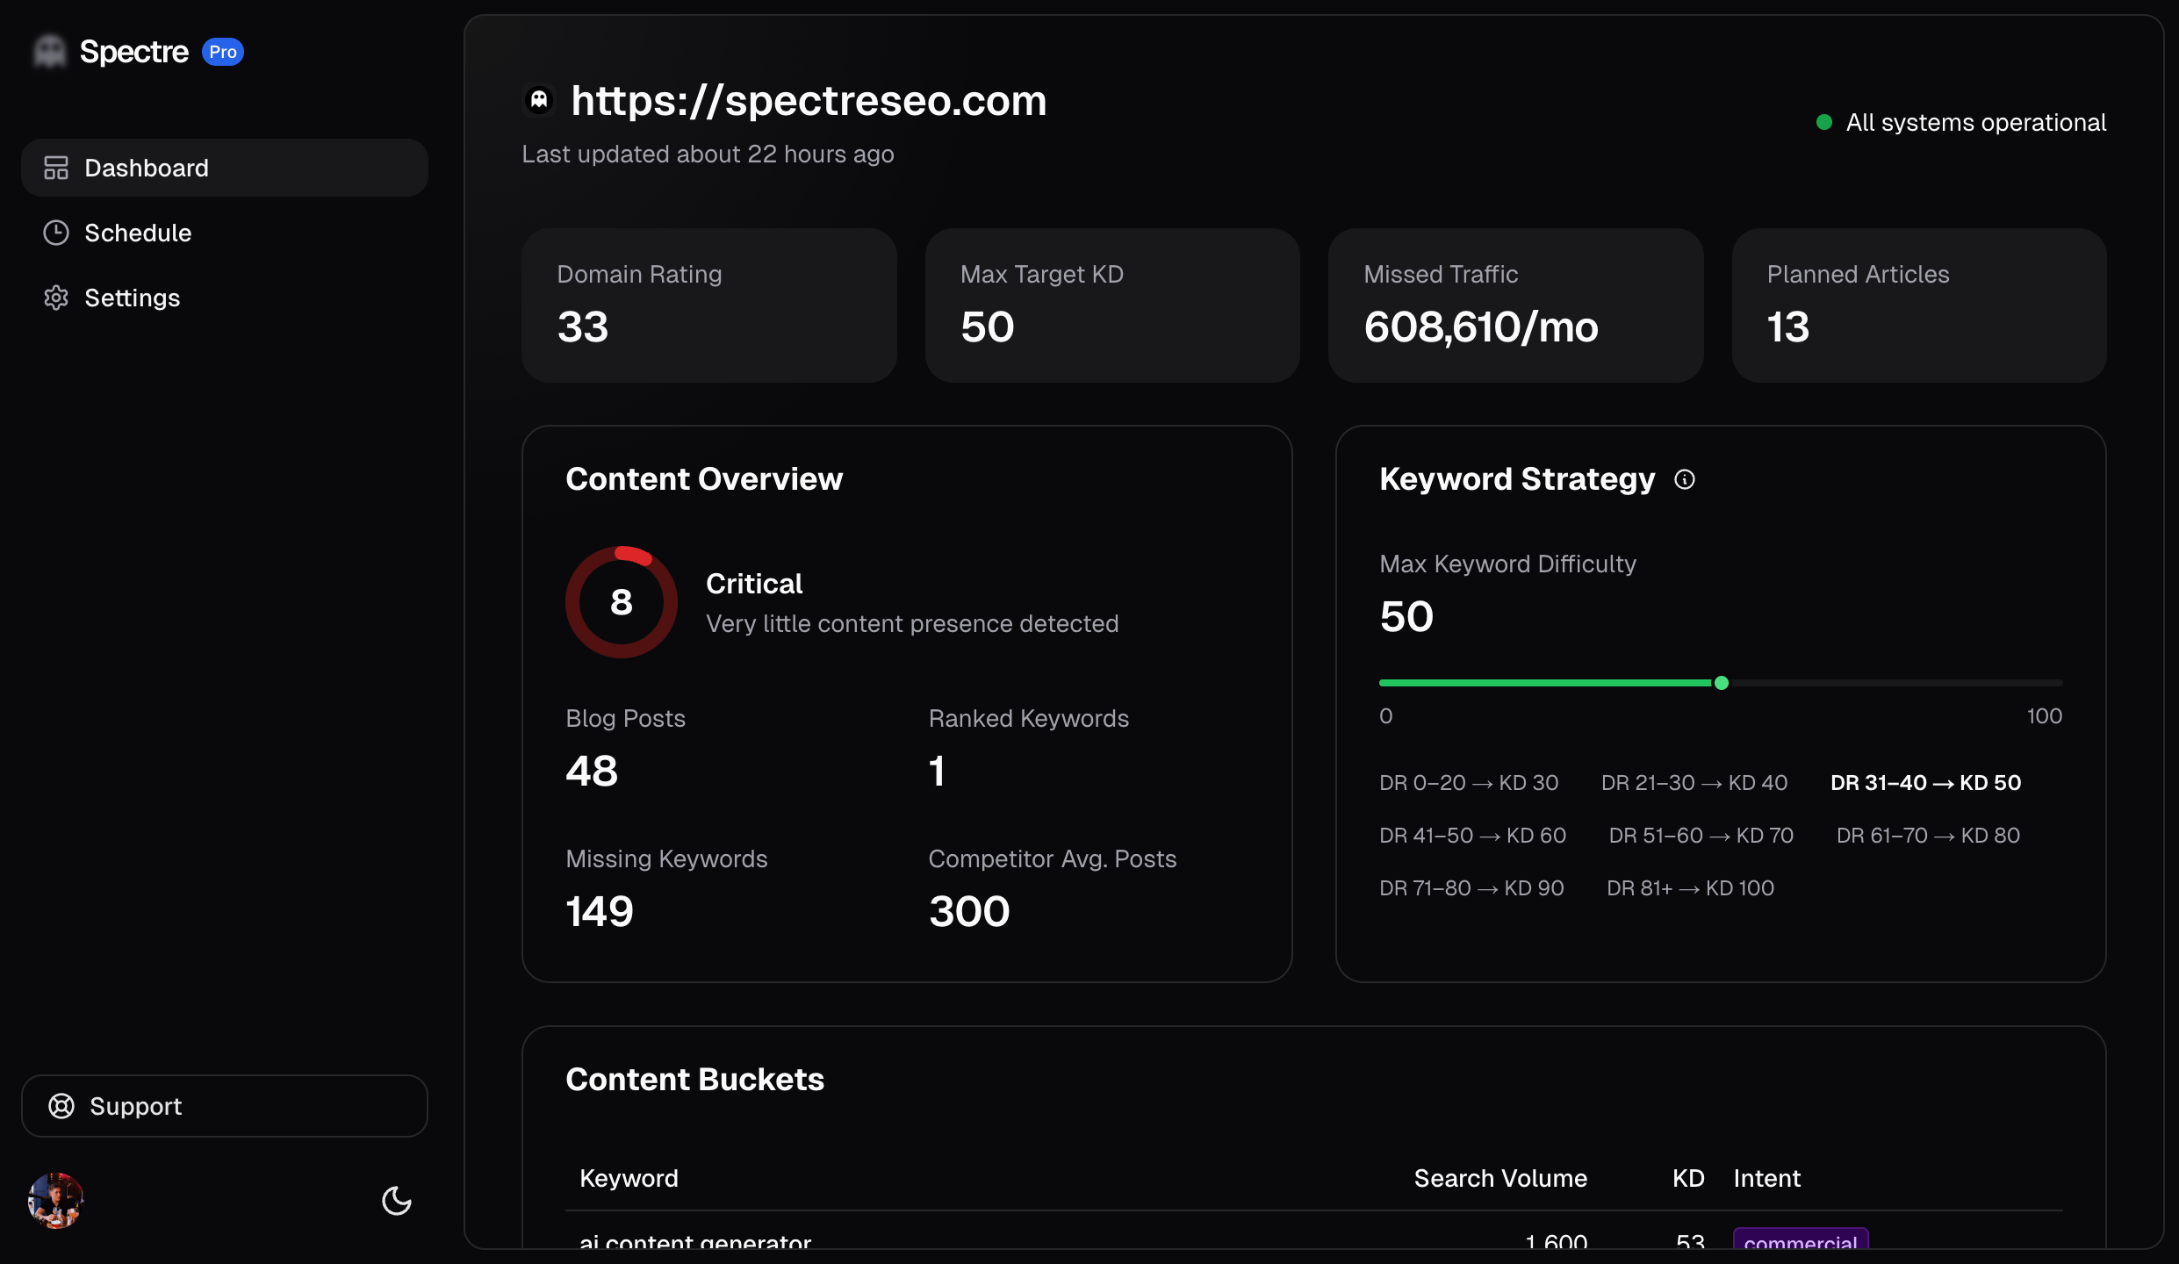The height and width of the screenshot is (1264, 2179).
Task: Click the commercial intent tag
Action: 1800,1239
